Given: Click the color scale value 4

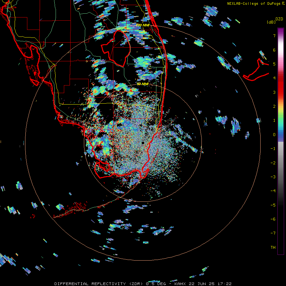Looking at the screenshot, I should [x=274, y=78].
